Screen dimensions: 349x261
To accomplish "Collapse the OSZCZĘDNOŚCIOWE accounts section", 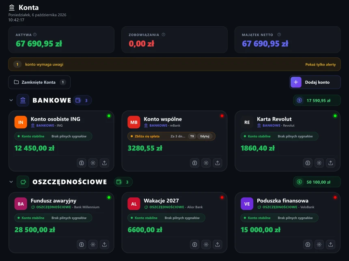I will pos(11,182).
